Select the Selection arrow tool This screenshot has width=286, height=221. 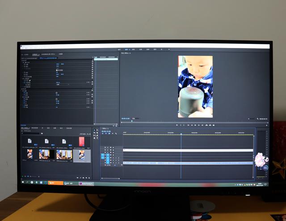click(x=94, y=130)
